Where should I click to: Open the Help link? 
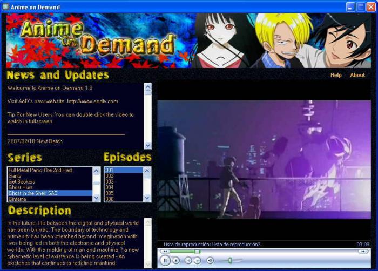pos(336,75)
